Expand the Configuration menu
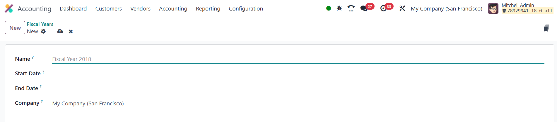 click(246, 9)
